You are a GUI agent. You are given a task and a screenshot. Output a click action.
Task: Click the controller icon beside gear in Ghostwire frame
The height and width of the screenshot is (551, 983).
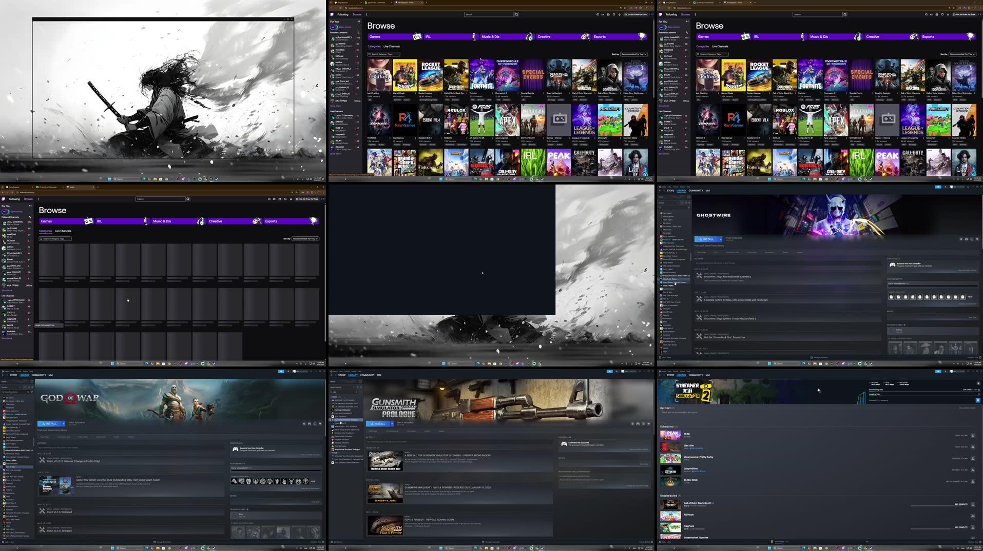tap(967, 239)
